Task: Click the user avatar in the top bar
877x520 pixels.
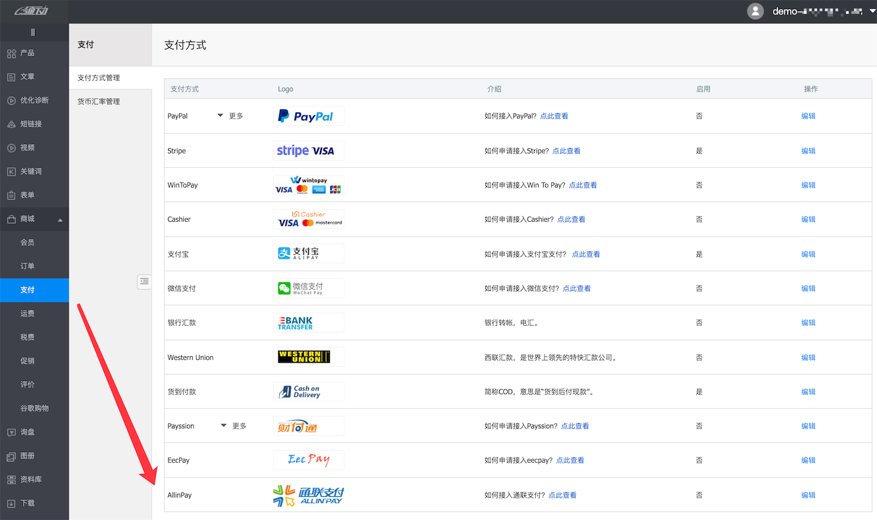Action: (x=755, y=11)
